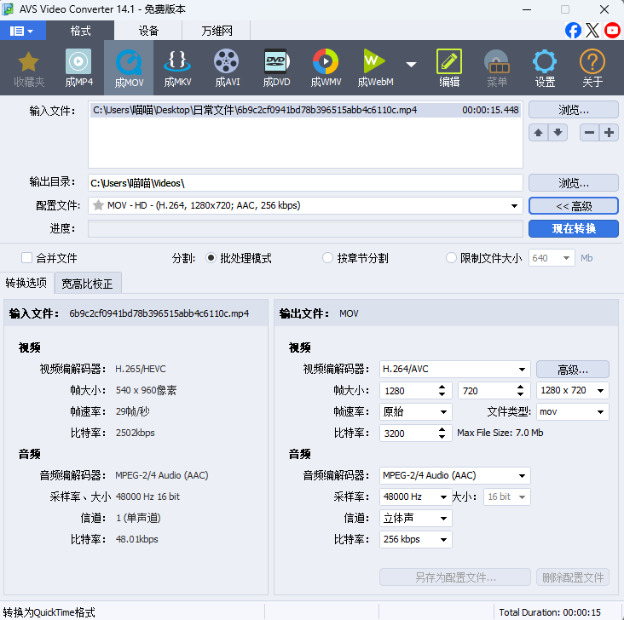Screen dimensions: 624x620
Task: Click 浏览 next to 输出目录
Action: point(573,183)
